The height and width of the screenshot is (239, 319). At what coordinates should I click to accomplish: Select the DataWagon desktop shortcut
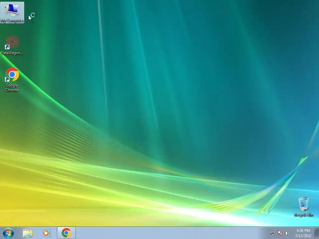[12, 45]
